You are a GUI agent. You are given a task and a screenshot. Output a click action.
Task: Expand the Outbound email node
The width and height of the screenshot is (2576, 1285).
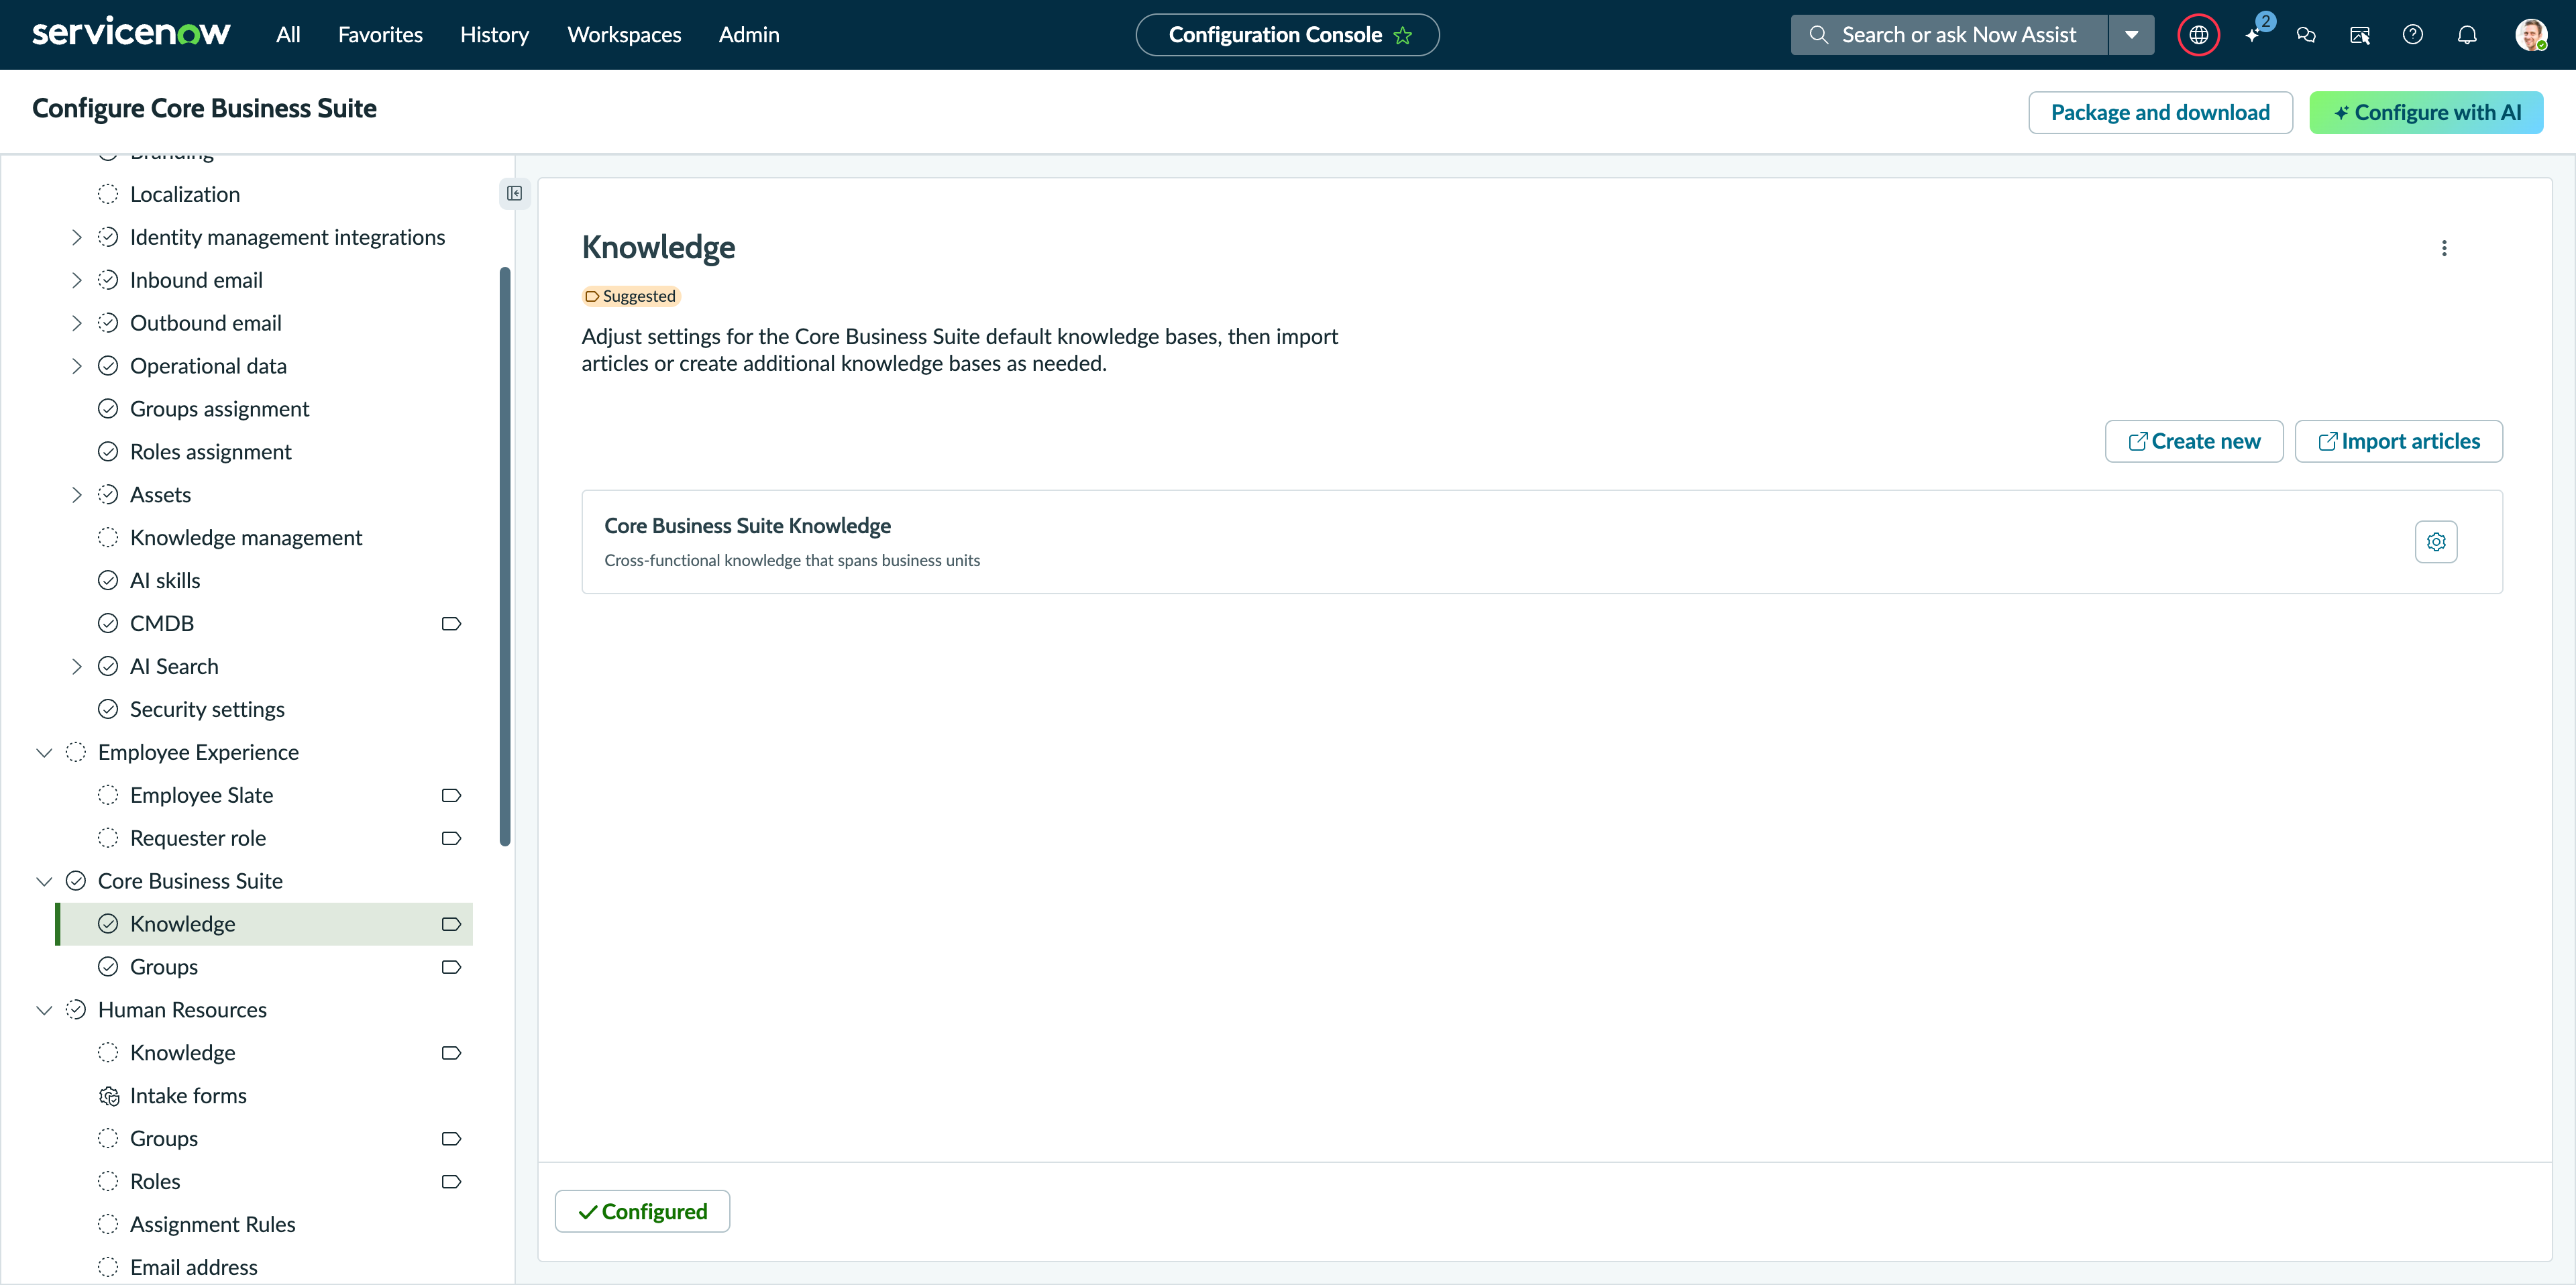tap(76, 323)
